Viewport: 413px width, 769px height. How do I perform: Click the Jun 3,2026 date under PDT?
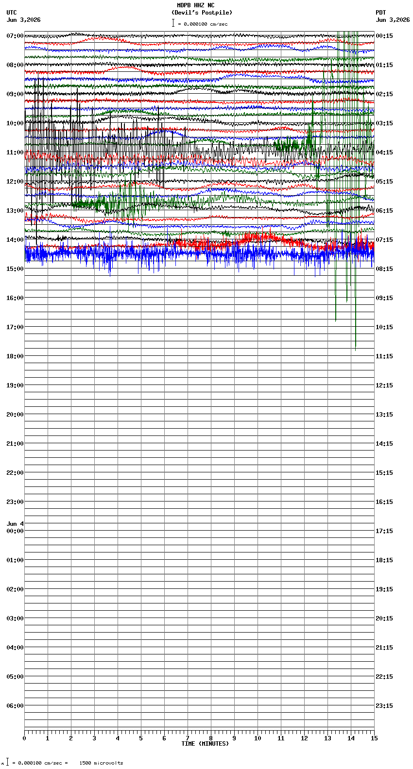coord(393,20)
